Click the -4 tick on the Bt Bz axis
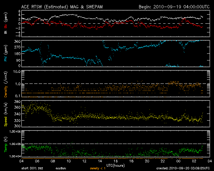 click(x=18, y=32)
